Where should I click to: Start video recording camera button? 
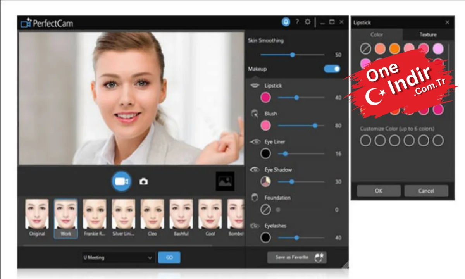click(x=121, y=181)
